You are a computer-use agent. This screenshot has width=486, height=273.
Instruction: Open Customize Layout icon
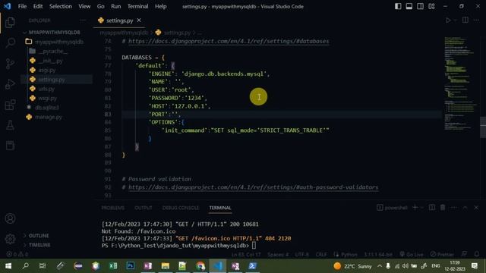(x=431, y=6)
